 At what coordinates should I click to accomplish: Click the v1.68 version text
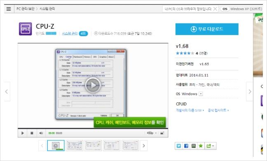[x=182, y=46]
